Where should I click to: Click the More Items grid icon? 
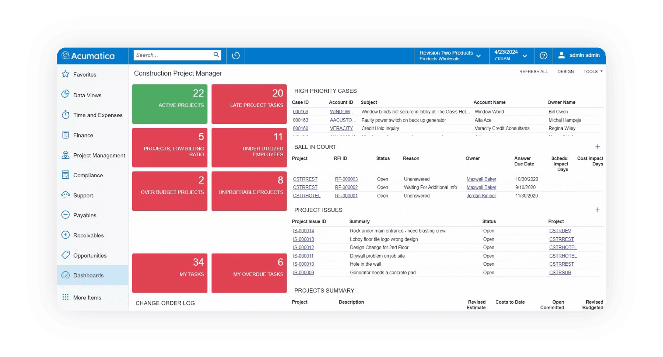[66, 297]
